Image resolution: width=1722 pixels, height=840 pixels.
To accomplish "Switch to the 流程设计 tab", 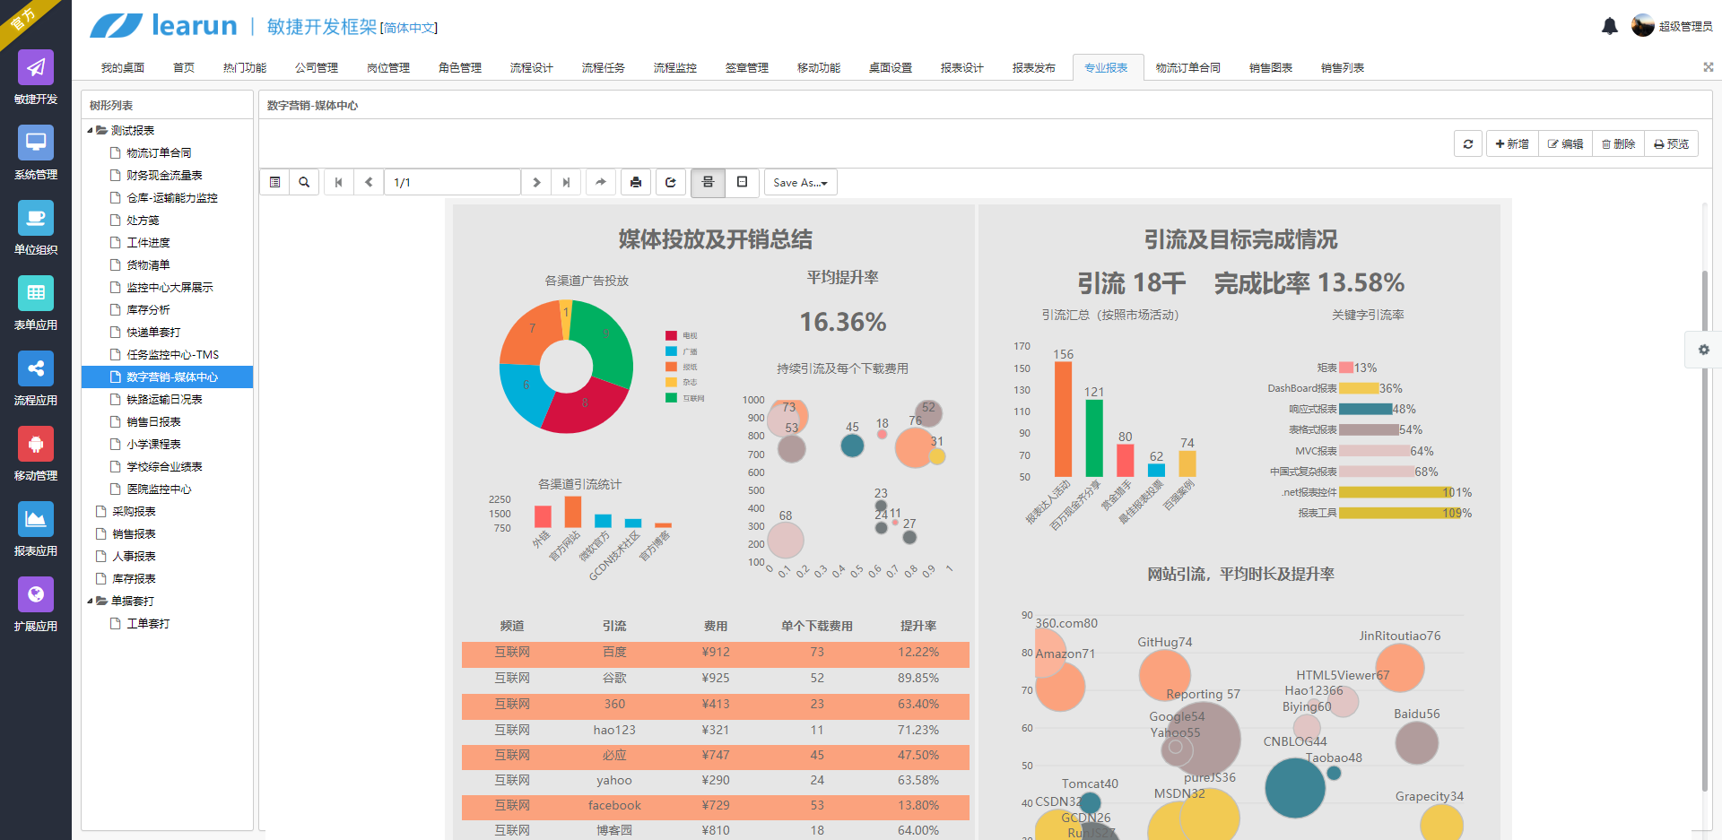I will (532, 68).
